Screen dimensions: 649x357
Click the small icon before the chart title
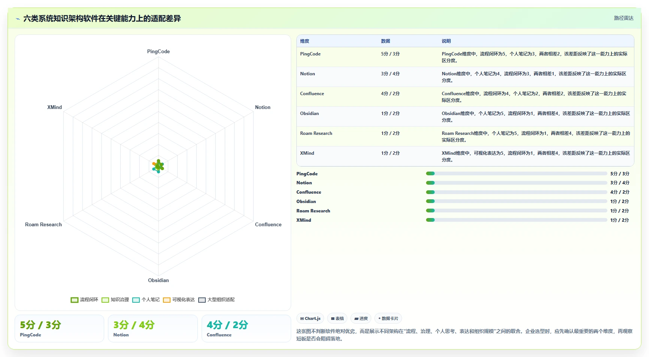coord(18,19)
